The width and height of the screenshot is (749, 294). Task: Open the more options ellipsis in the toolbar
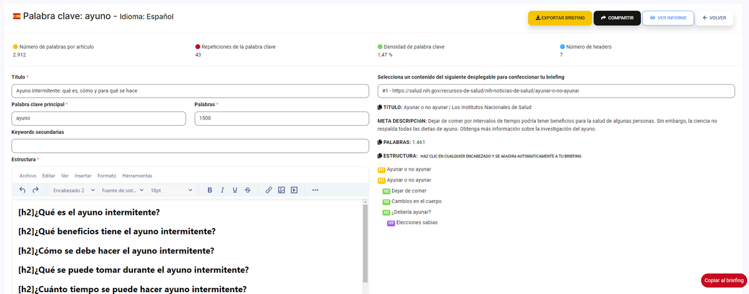click(x=315, y=190)
